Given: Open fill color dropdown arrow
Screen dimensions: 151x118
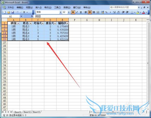Looking at the screenshot, I should pos(140,12).
